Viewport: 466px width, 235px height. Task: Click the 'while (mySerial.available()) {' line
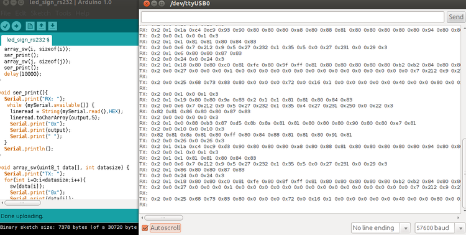point(50,105)
